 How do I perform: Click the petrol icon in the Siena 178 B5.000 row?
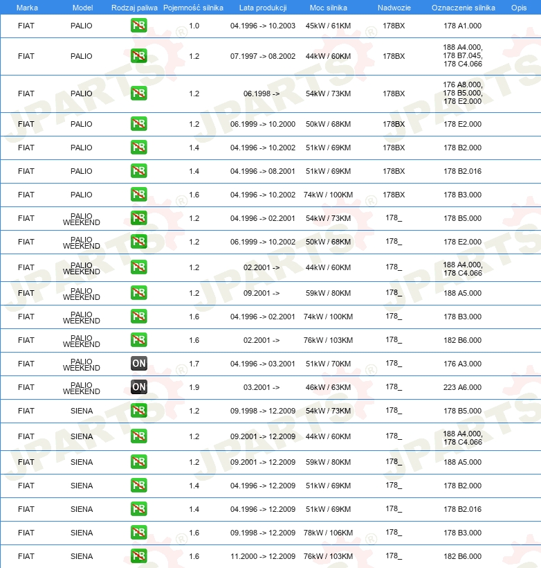coord(138,411)
